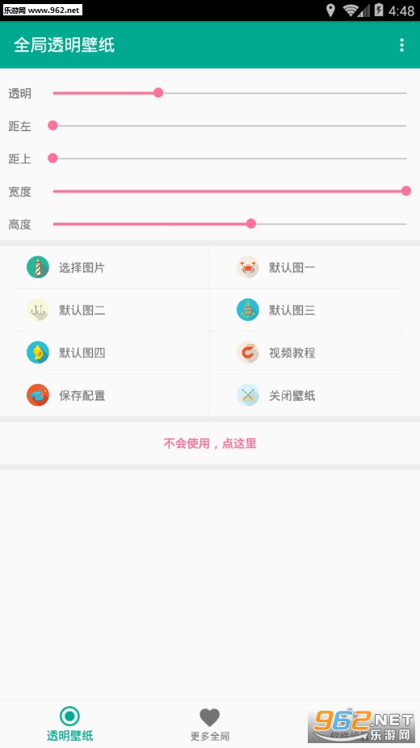Viewport: 420px width, 748px height.
Task: Choose the anchor icon for 默认图三
Action: pyautogui.click(x=248, y=310)
